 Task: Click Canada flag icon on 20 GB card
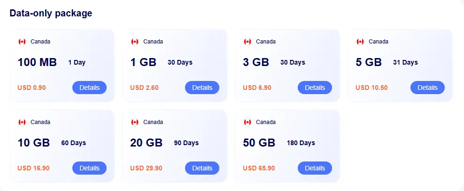(135, 122)
